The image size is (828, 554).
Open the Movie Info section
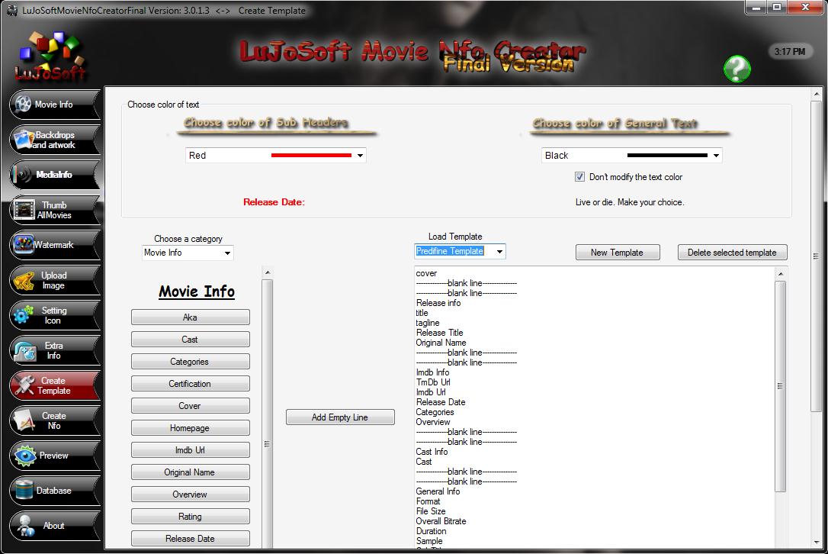[54, 105]
